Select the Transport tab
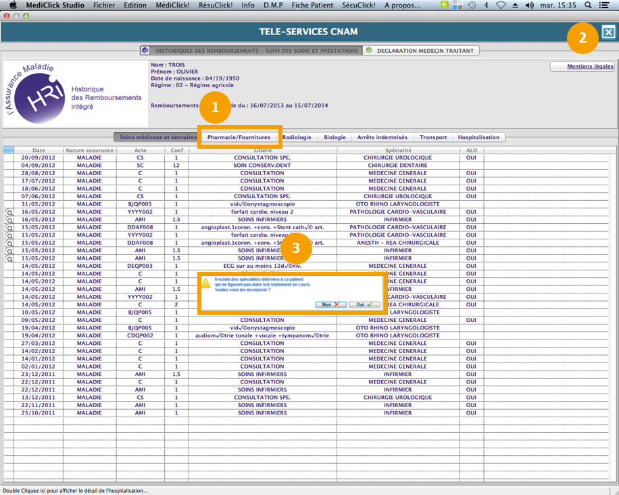Screen dimensions: 619x495 pyautogui.click(x=433, y=137)
